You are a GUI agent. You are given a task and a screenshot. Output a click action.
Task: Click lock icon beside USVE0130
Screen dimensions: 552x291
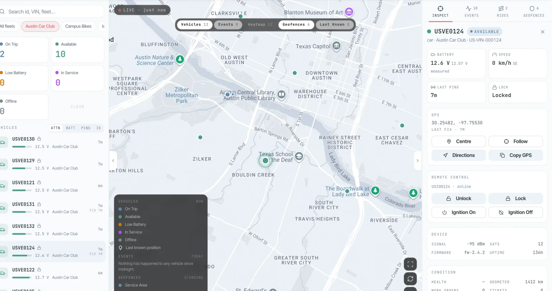[39, 139]
